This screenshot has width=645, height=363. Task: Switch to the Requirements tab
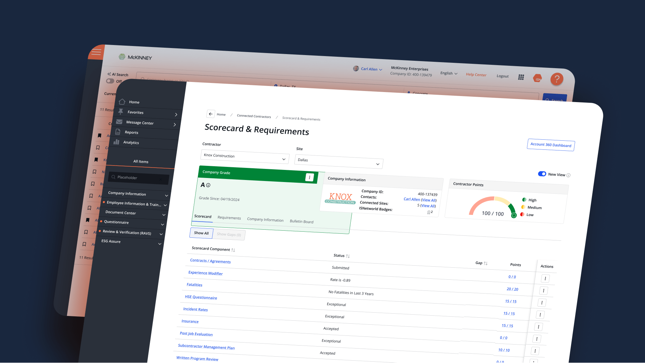pyautogui.click(x=229, y=218)
